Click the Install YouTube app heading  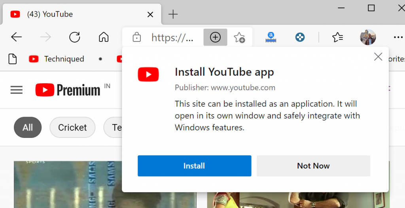pos(224,72)
